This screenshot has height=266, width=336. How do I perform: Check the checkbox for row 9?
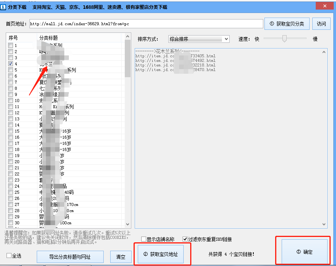pos(10,94)
